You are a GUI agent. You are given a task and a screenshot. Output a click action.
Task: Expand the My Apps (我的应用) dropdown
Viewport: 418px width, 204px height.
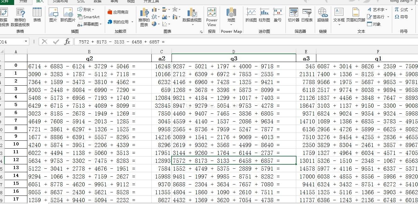pos(132,22)
